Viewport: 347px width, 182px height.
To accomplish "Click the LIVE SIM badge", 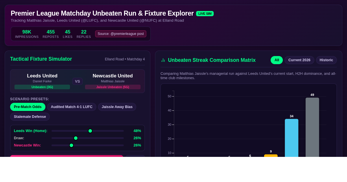I will pos(205,14).
